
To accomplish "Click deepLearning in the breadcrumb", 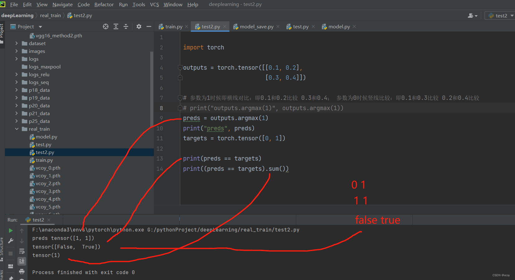I will (x=17, y=15).
